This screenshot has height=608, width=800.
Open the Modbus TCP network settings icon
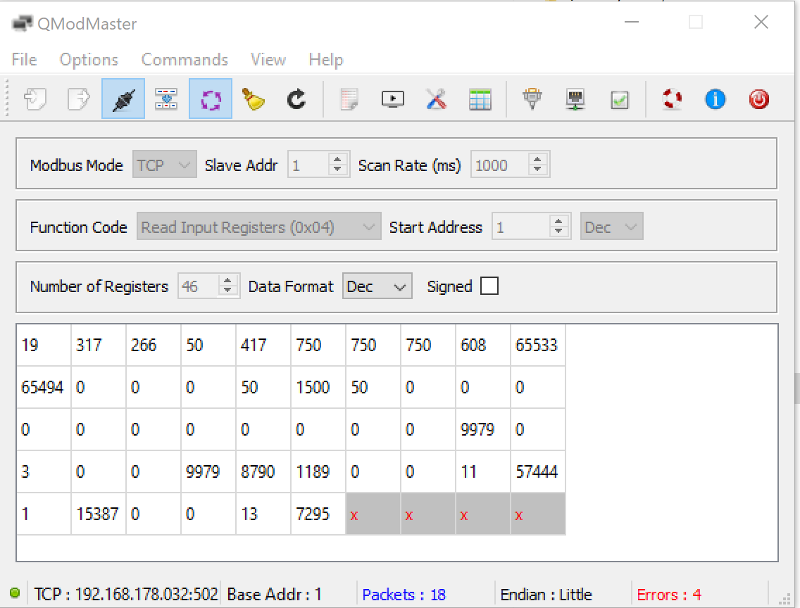tap(575, 99)
